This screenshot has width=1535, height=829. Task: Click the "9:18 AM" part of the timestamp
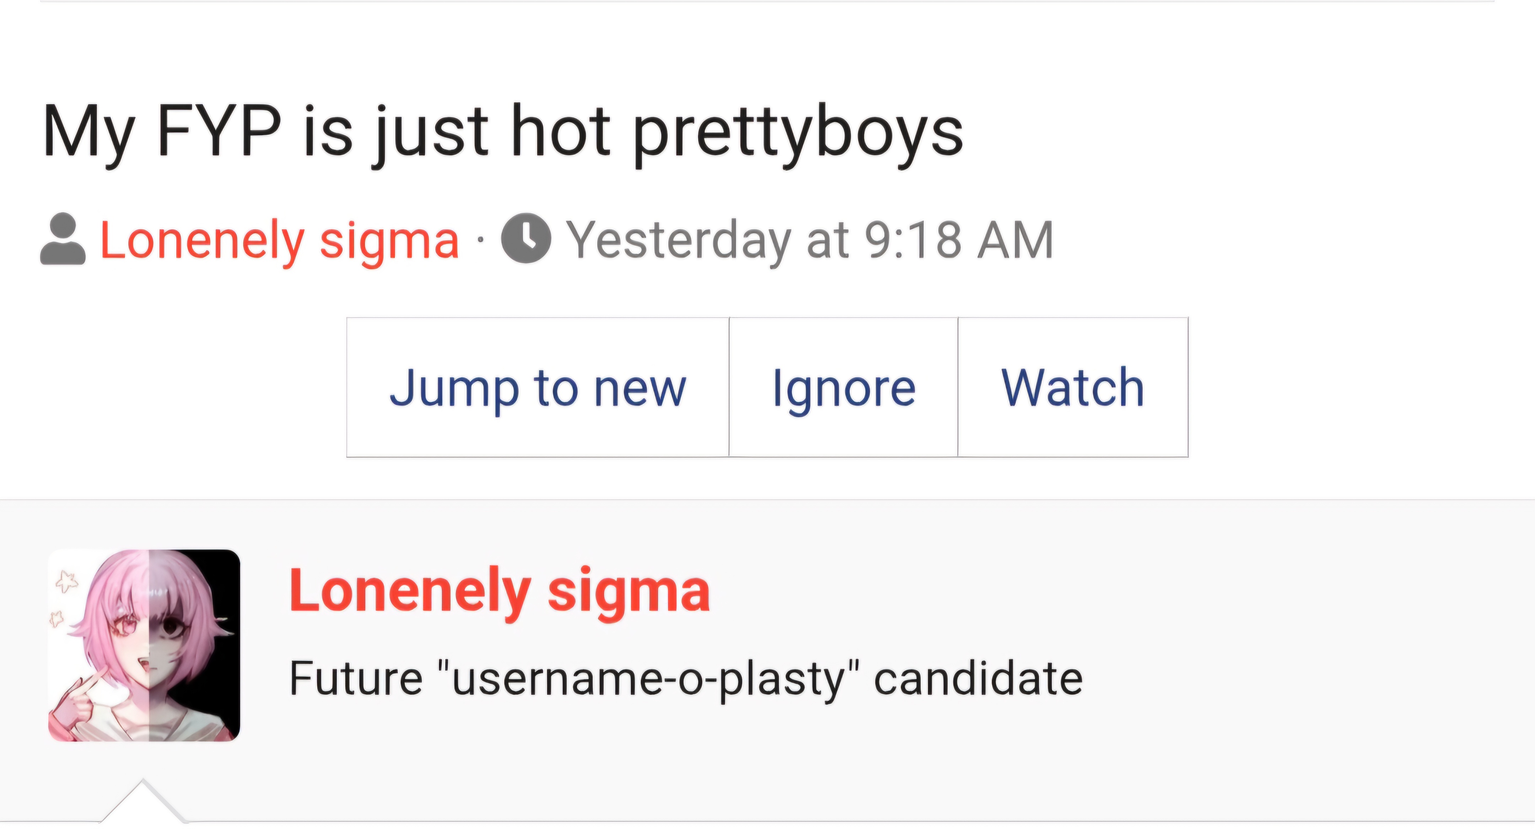tap(959, 240)
